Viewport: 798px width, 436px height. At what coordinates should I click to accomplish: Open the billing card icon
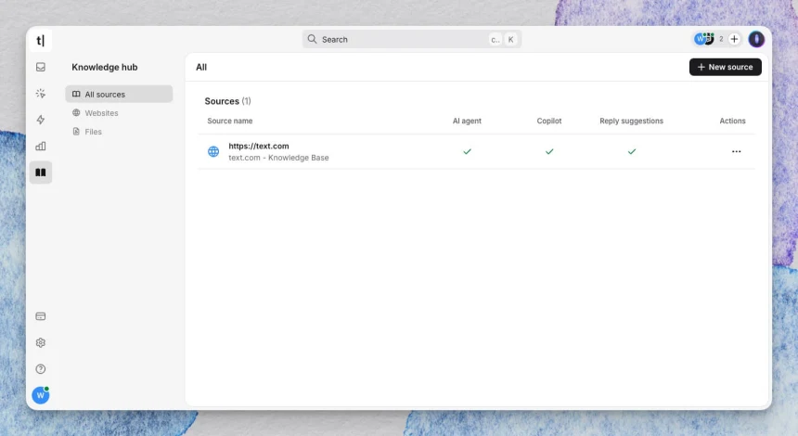coord(41,316)
